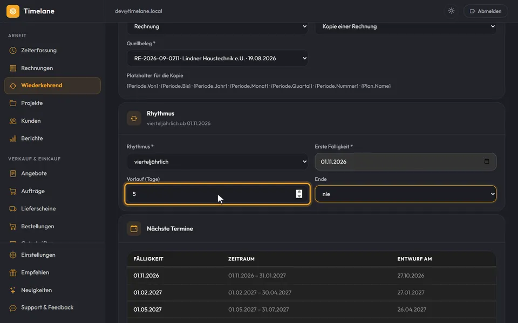Click the Nächste Termine calendar icon
Viewport: 518px width, 323px height.
pyautogui.click(x=134, y=229)
